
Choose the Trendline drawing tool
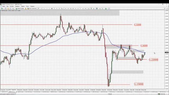tap(49, 8)
